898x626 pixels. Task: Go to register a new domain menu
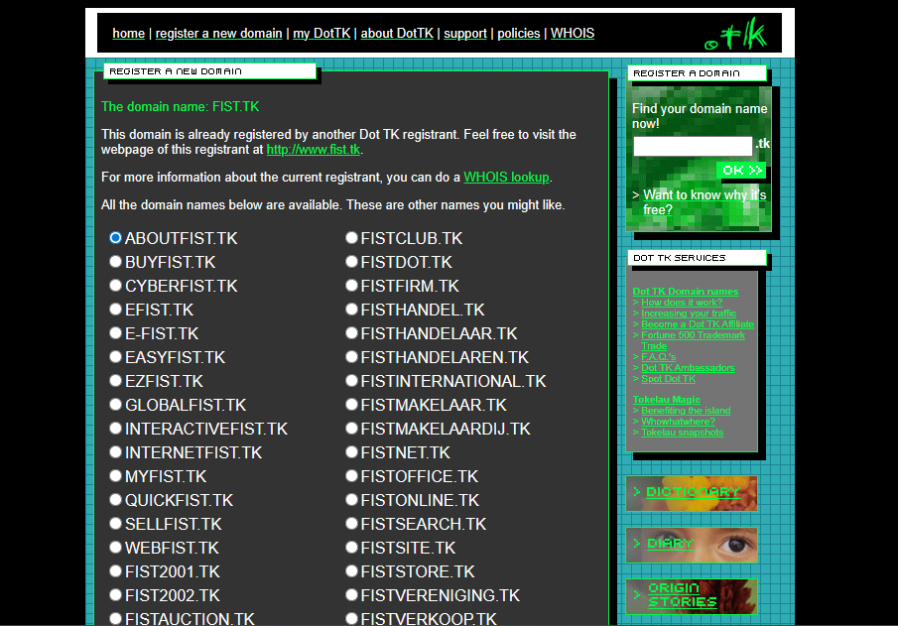[218, 34]
